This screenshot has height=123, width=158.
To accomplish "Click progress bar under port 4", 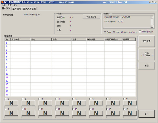I will click(x=62, y=107).
